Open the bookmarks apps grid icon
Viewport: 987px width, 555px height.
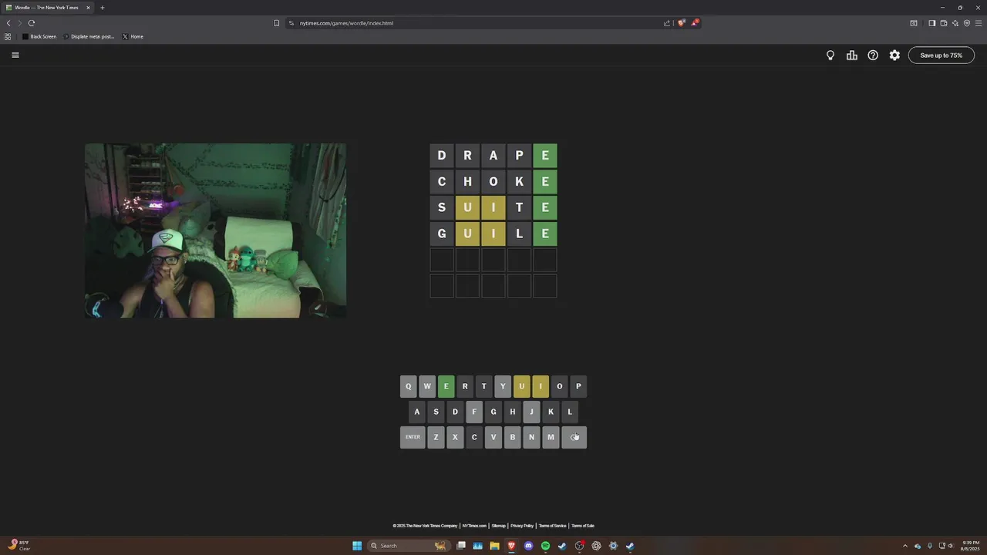pos(8,36)
